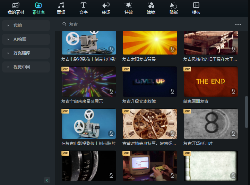Download the old film paper texture clip
250x185 pixels.
tap(233, 175)
